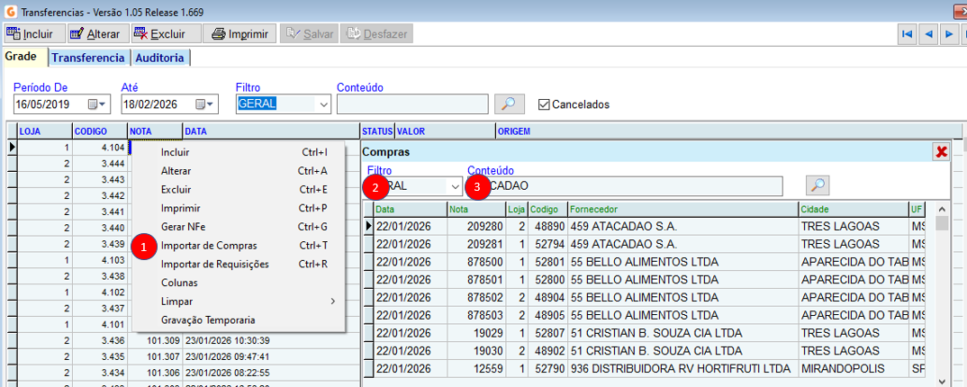The height and width of the screenshot is (387, 967).
Task: Click the Alterar toolbar button
Action: pos(95,34)
